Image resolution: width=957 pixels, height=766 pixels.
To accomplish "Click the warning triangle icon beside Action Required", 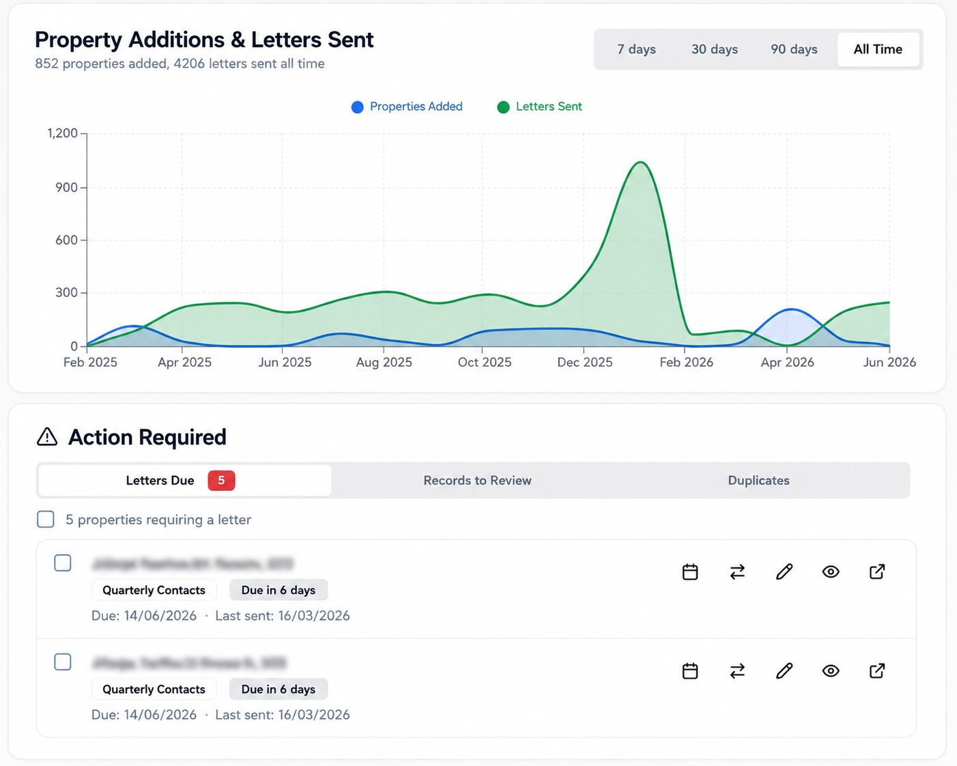I will pos(47,437).
